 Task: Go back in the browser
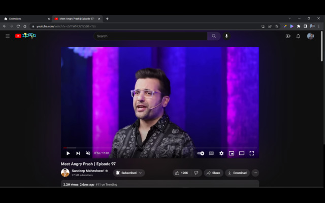[5, 26]
